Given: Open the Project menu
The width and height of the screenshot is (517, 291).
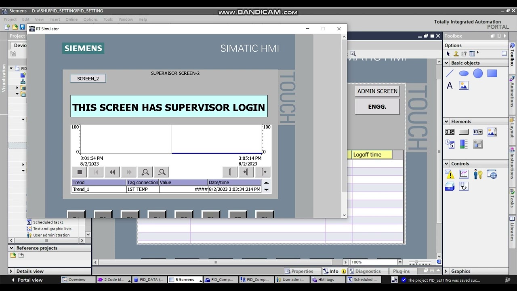Looking at the screenshot, I should pyautogui.click(x=10, y=19).
